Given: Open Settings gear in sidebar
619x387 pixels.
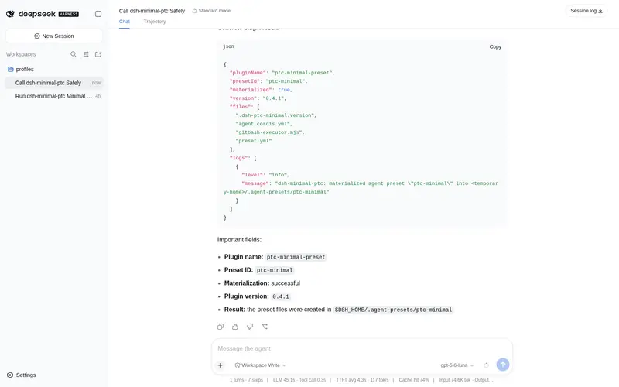Looking at the screenshot, I should (10, 375).
